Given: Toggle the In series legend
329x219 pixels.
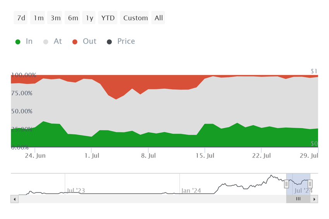Looking at the screenshot, I should click(x=24, y=41).
